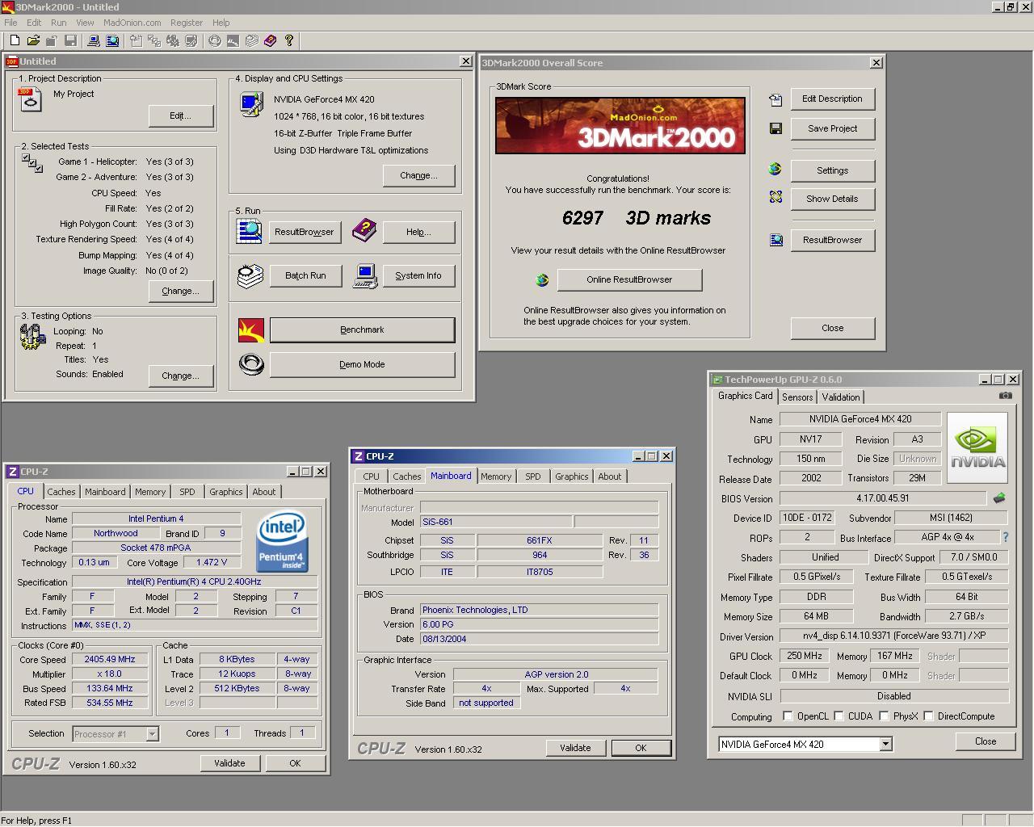Click the floppy disk Save toolbar icon
This screenshot has width=1034, height=827.
click(x=70, y=40)
